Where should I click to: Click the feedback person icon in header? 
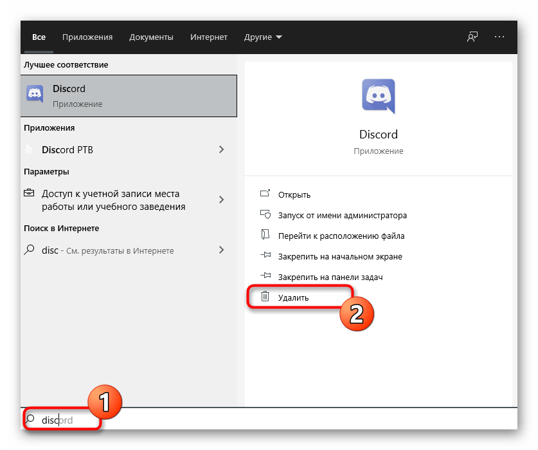[472, 37]
